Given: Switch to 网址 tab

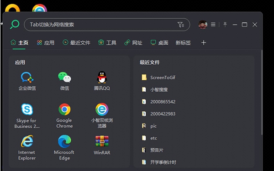Looking at the screenshot, I should click(x=133, y=42).
